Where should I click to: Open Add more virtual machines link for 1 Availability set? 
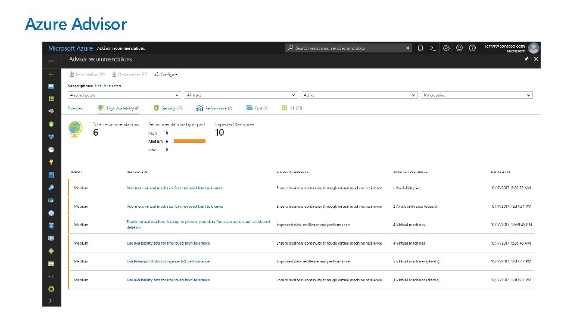[x=174, y=188]
